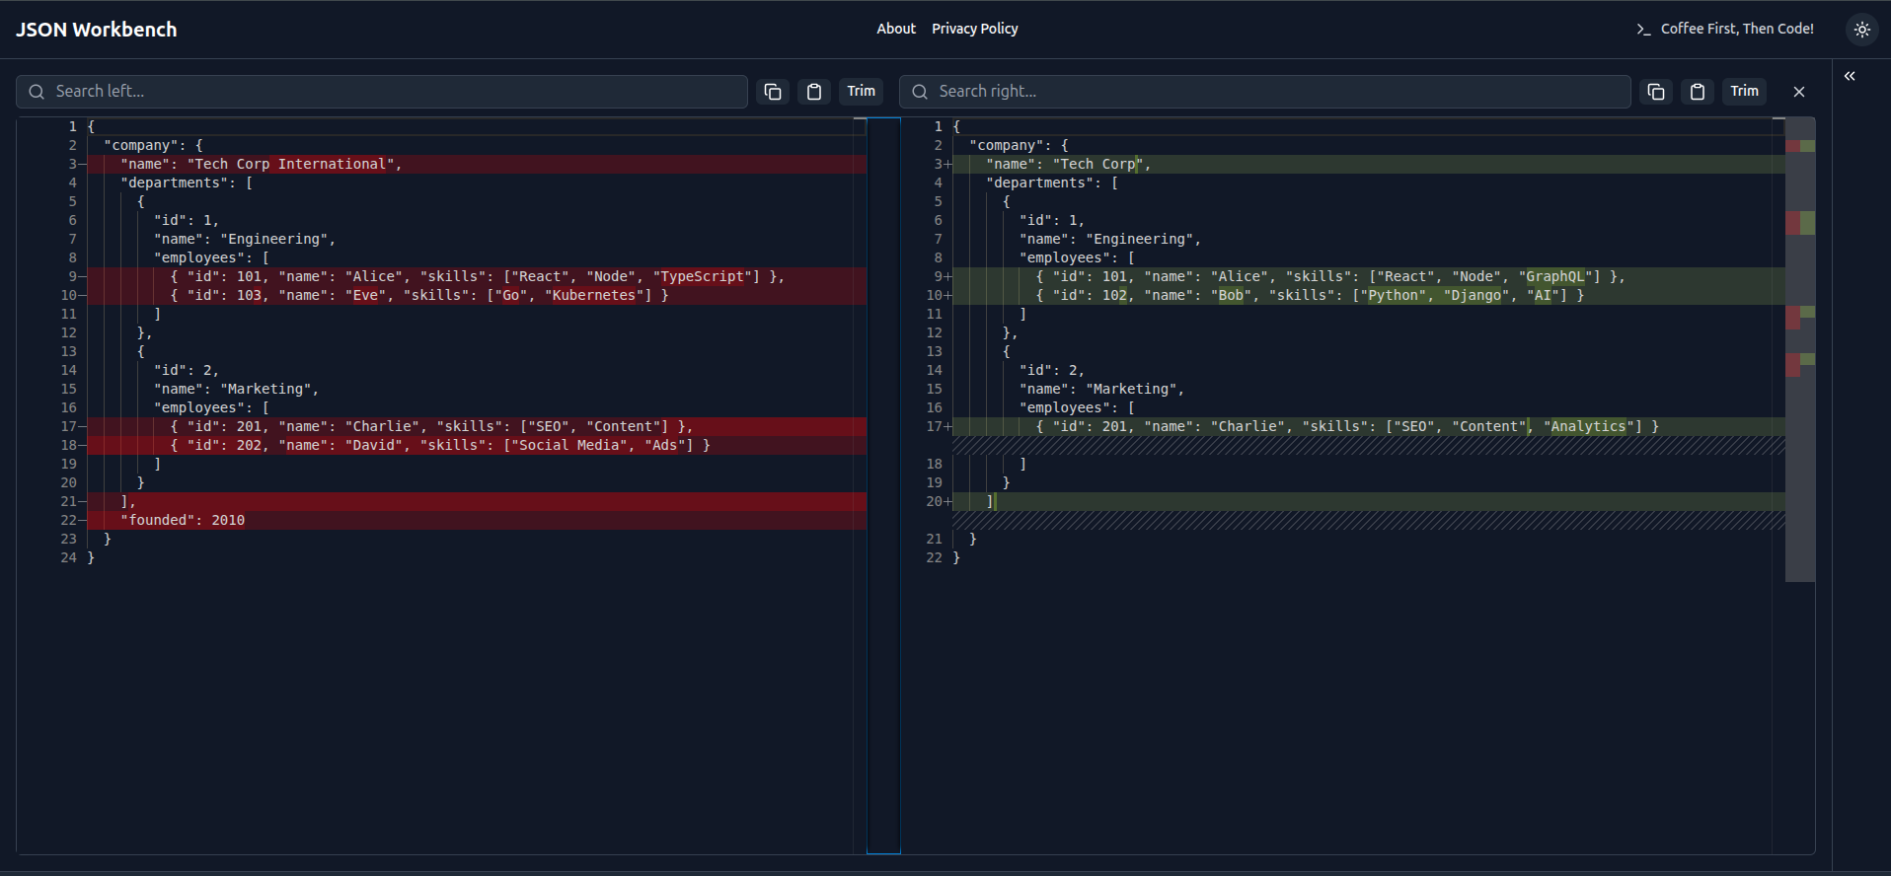The height and width of the screenshot is (876, 1891).
Task: Open the Privacy Policy page
Action: coord(975,29)
